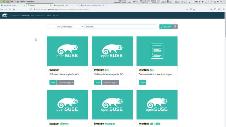Click the openSUSE chameleon logo in navbar

coord(5,15)
